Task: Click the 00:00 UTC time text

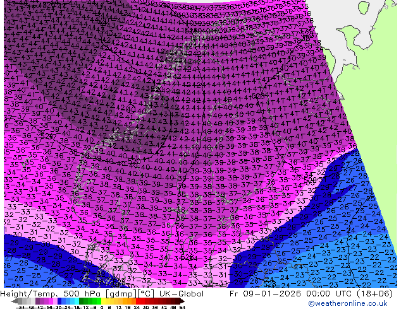Action: (328, 294)
